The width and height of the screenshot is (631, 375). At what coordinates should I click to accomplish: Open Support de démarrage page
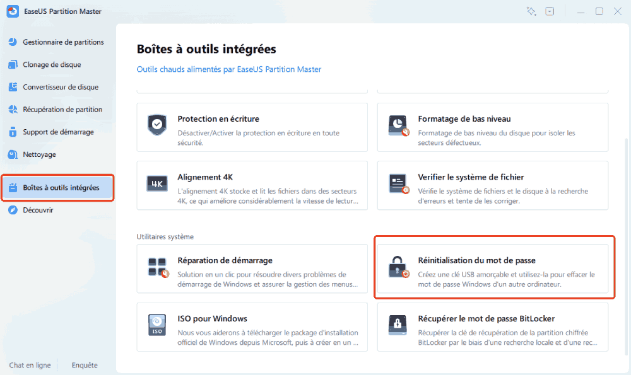coord(57,132)
